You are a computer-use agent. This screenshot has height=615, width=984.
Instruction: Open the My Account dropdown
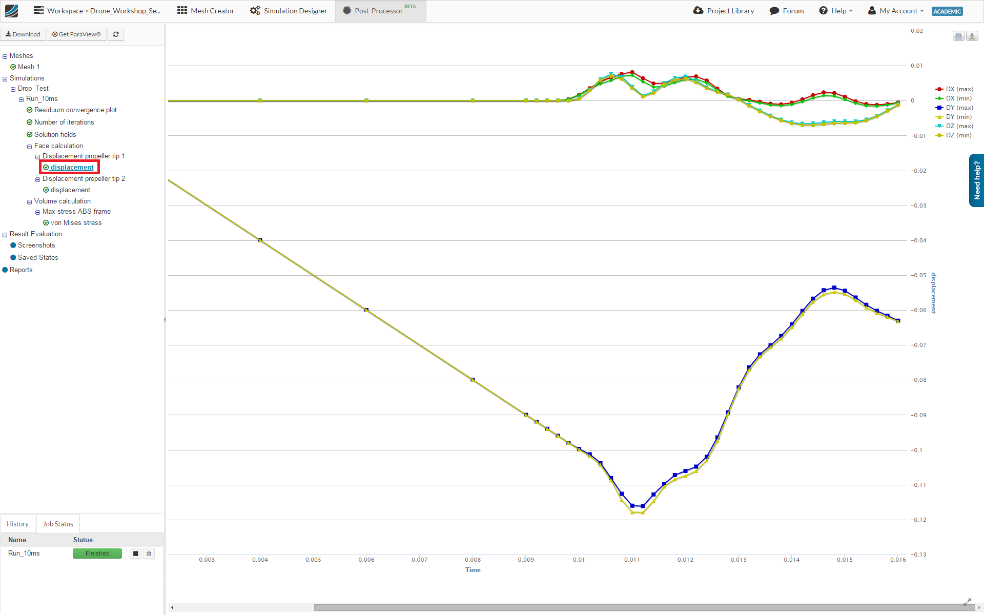tap(896, 11)
